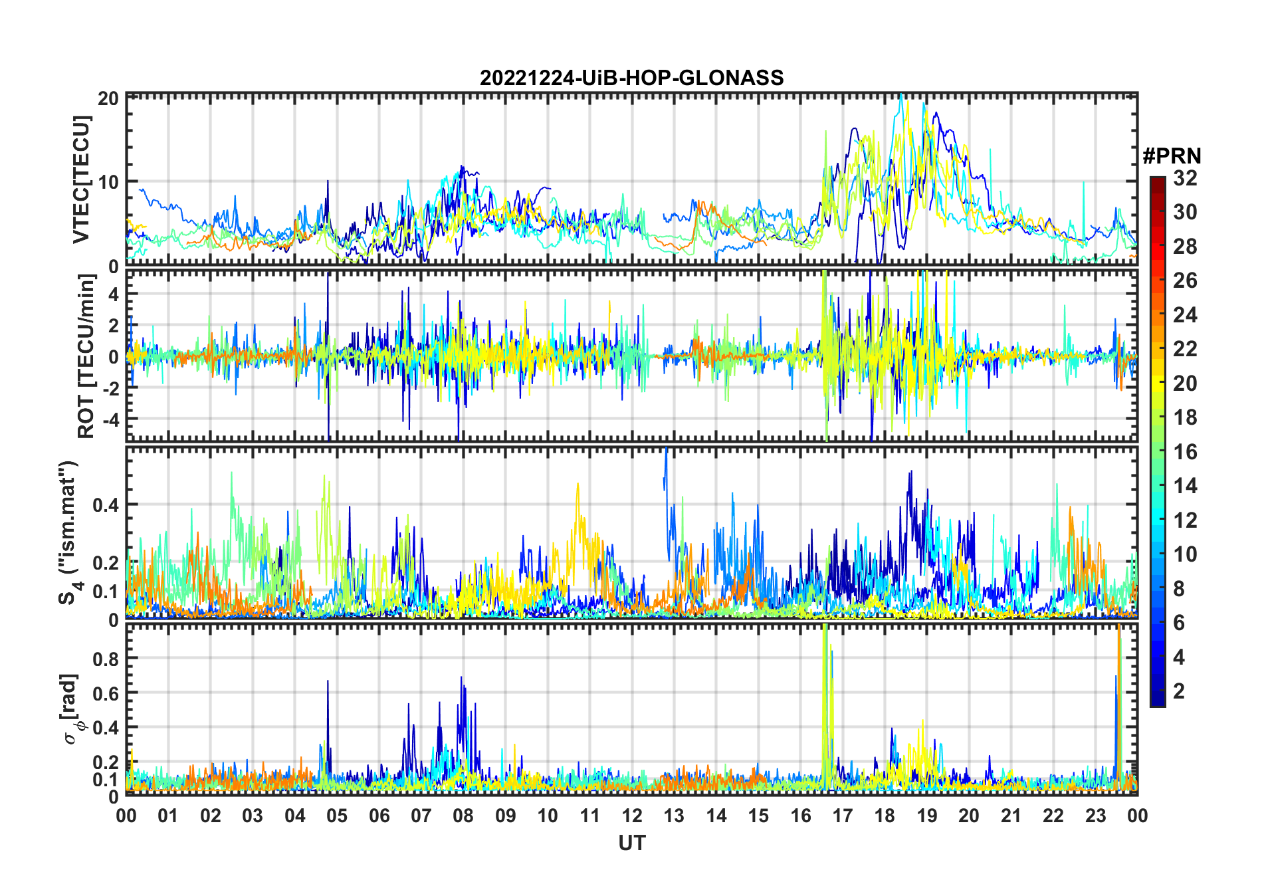Viewport: 1264px width, 884px height.
Task: Select the VTEC[TECU] y-axis label
Action: [x=82, y=179]
